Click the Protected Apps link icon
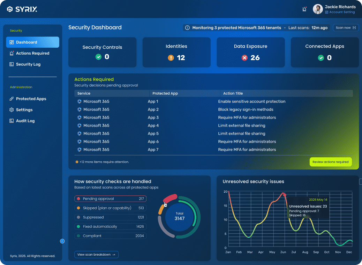362x265 pixels. (12, 99)
